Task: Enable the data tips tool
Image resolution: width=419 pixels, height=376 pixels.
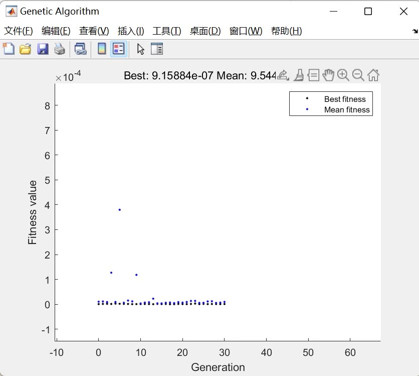Action: coord(313,75)
